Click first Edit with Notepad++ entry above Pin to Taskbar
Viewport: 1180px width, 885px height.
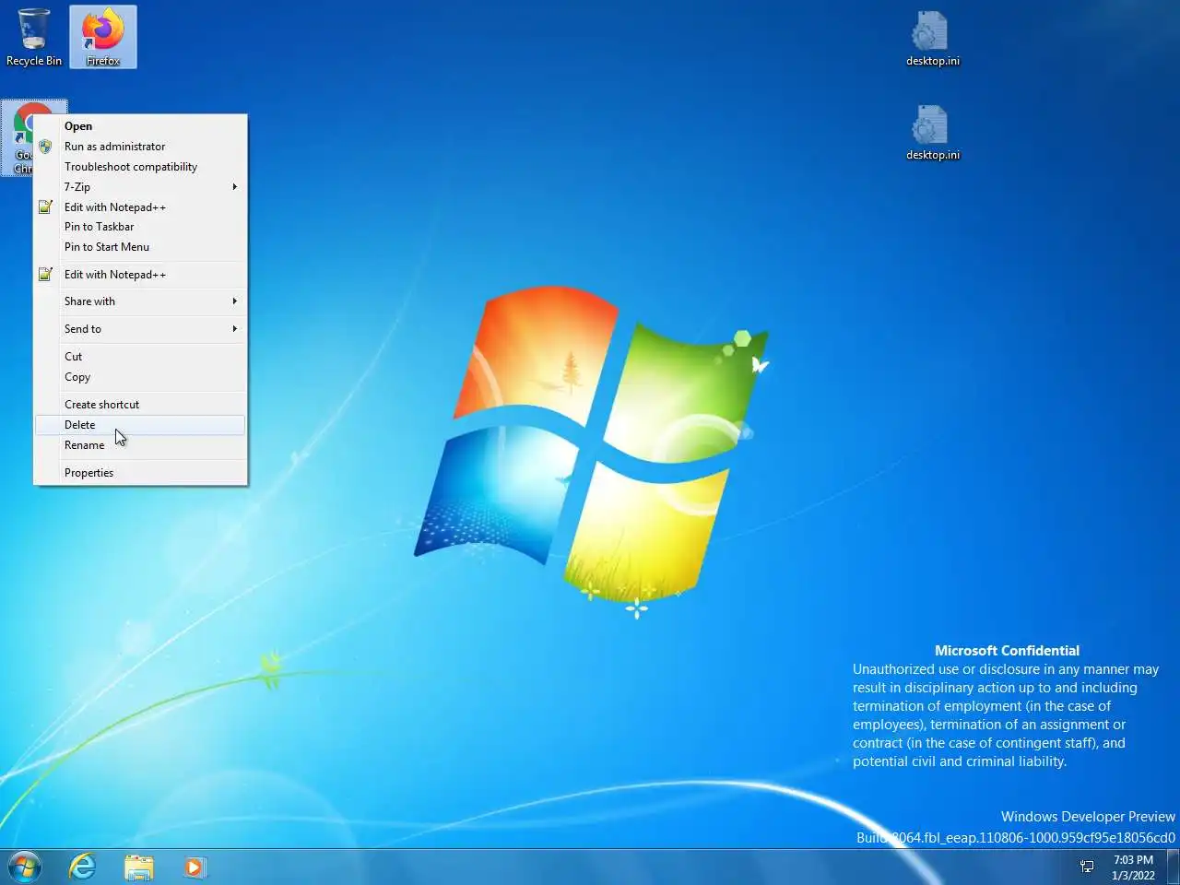click(140, 207)
